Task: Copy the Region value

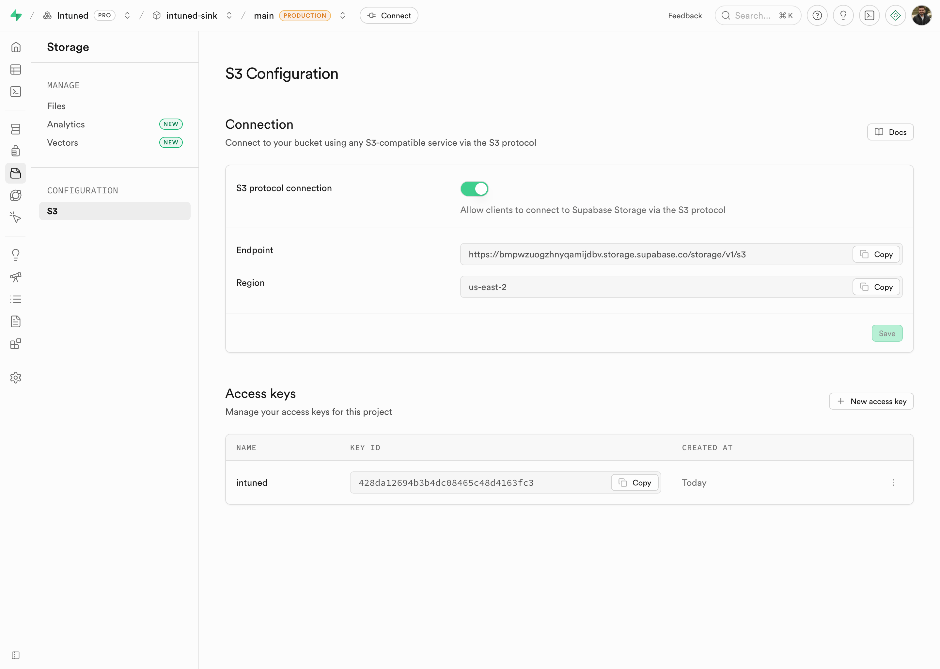Action: [x=876, y=287]
